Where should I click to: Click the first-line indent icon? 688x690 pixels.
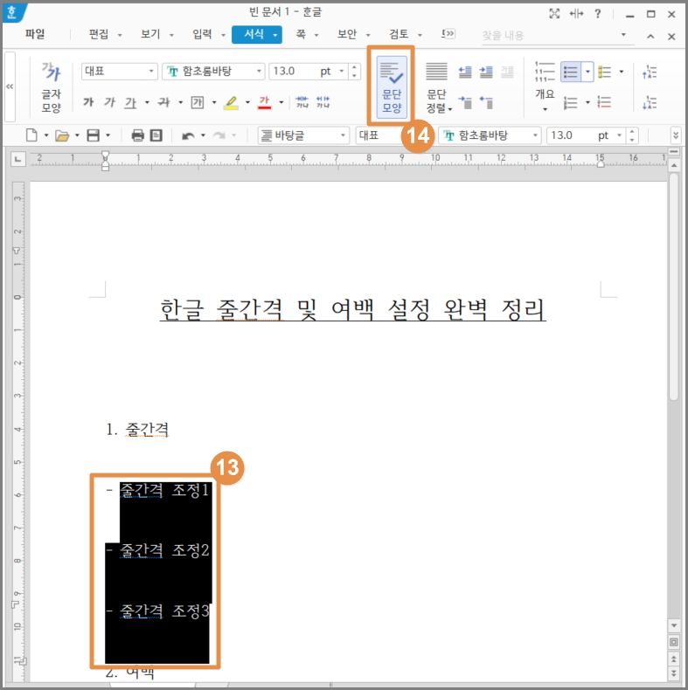coord(465,102)
